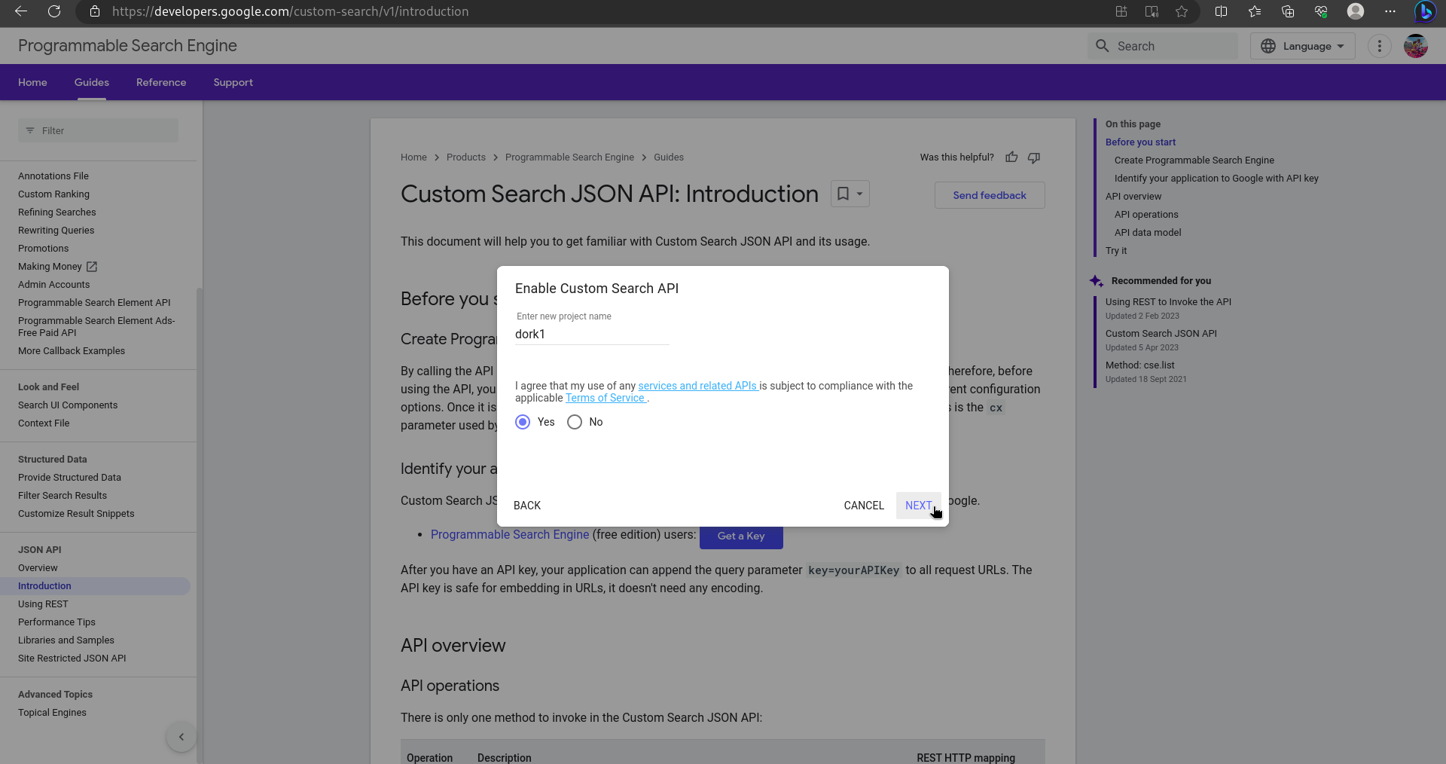
Task: Open the read aloud icon in address bar
Action: 1152,11
